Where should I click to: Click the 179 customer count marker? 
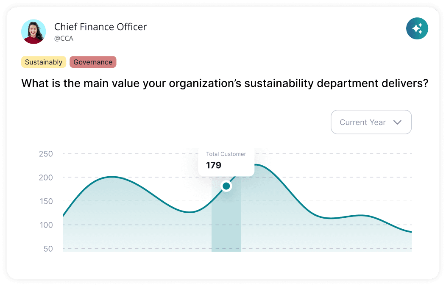coord(214,165)
